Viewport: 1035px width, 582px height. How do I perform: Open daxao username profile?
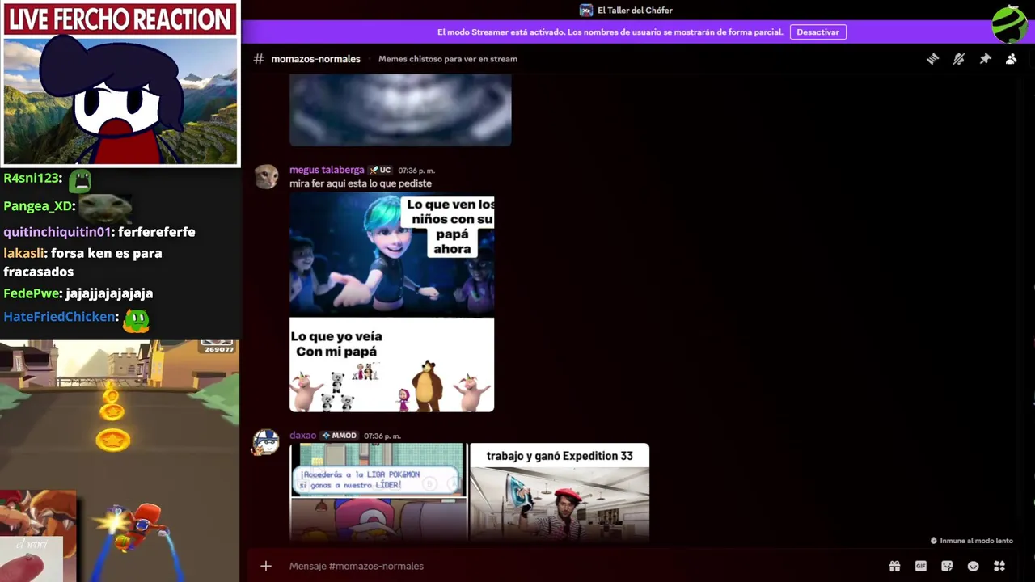[303, 436]
